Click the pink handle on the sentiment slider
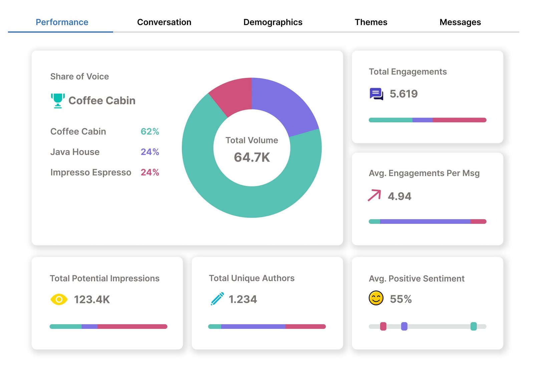 tap(383, 326)
